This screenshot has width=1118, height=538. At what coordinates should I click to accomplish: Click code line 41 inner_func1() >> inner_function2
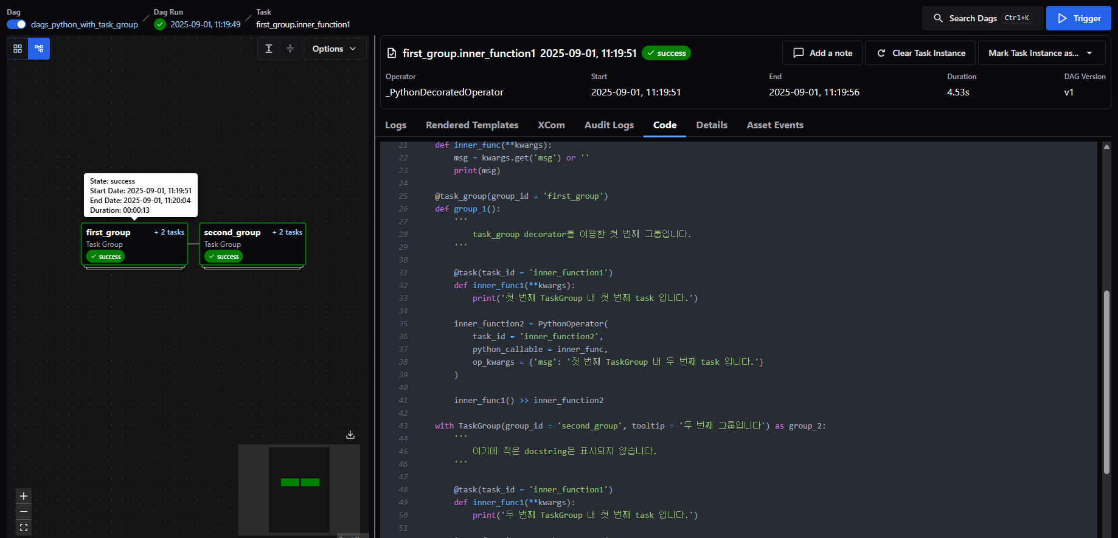point(529,400)
